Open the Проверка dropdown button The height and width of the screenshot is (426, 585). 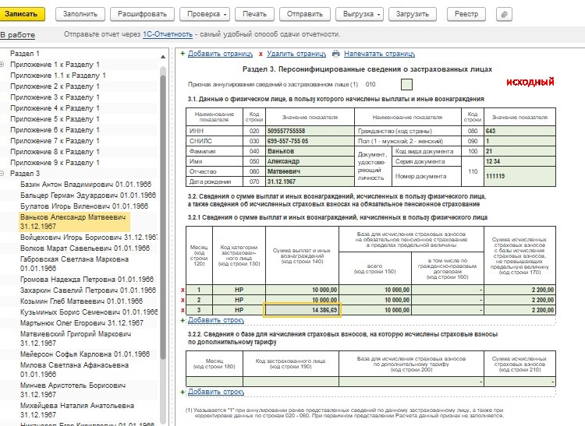point(204,14)
